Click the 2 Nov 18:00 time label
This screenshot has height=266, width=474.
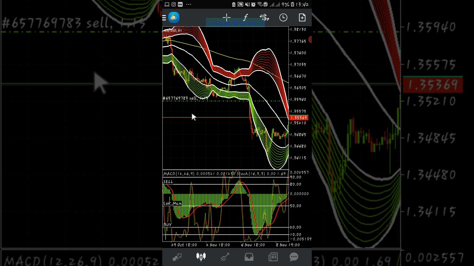pos(218,245)
